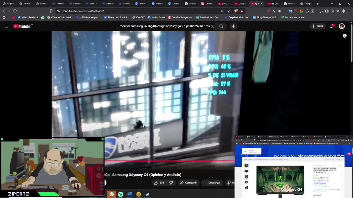Open the apps grid bookmark icon
353x198 pixels.
click(x=5, y=17)
